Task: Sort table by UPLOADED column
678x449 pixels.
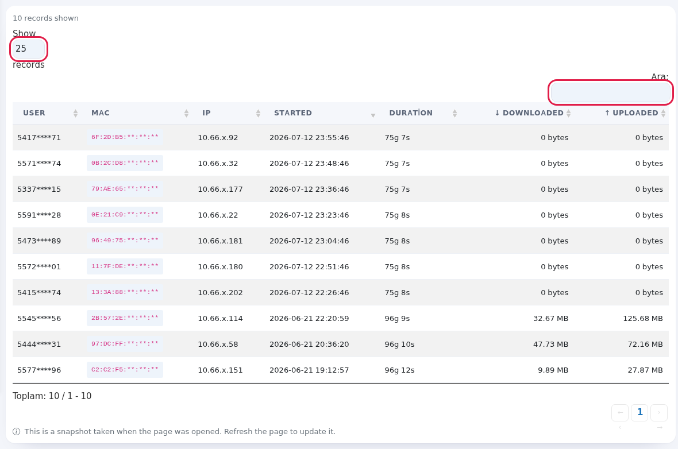Action: (x=621, y=113)
